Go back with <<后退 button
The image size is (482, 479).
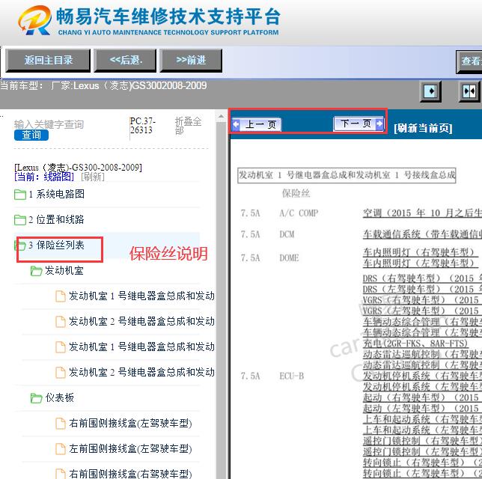click(125, 60)
